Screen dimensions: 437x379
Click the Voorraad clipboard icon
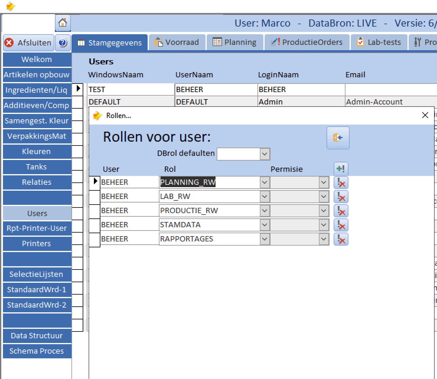tap(159, 42)
